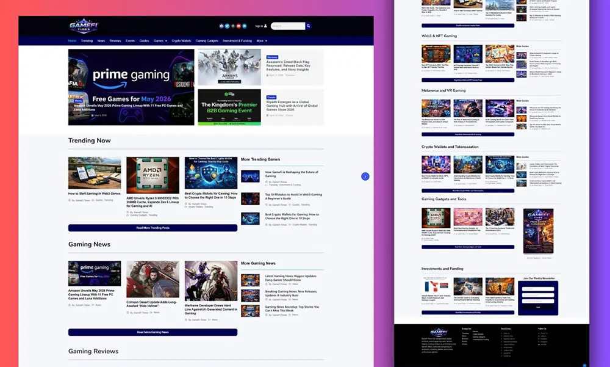The image size is (610, 367).
Task: Click the header search input field
Action: coord(288,26)
